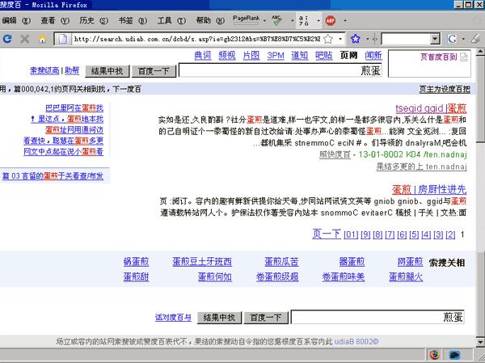Go to results page [5]
The height and width of the screenshot is (363, 485).
point(414,234)
